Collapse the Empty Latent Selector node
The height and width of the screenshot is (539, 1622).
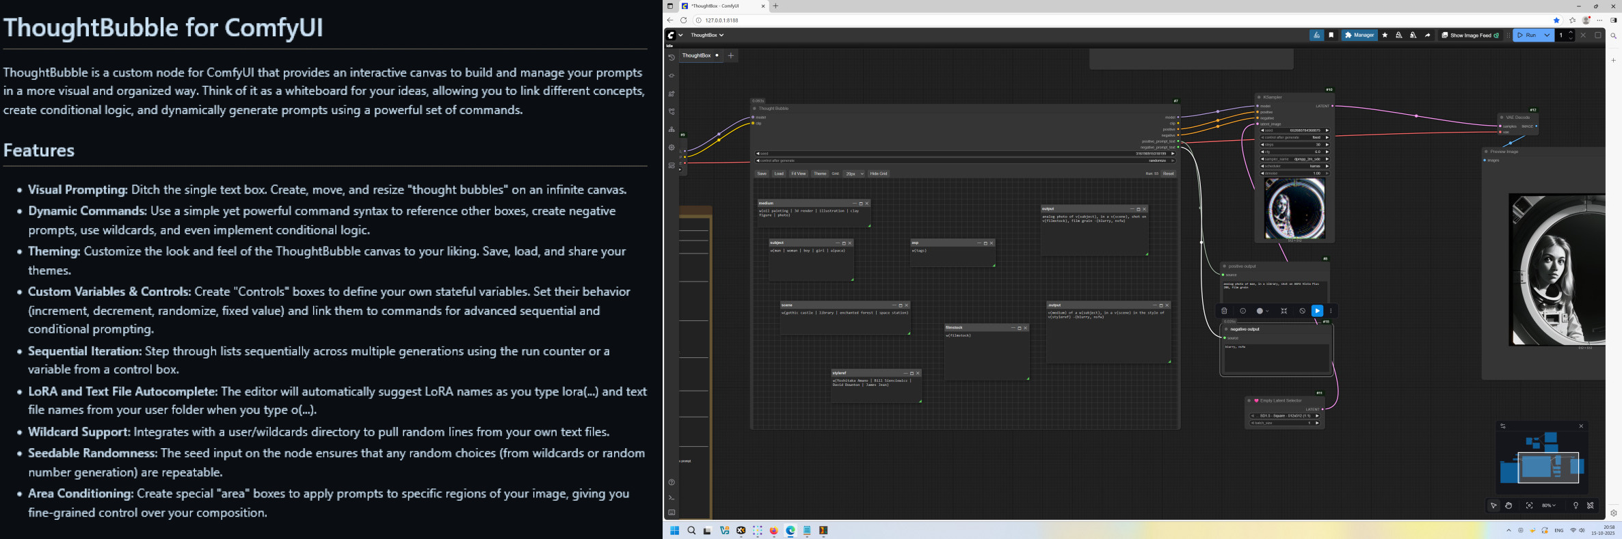pos(1249,401)
